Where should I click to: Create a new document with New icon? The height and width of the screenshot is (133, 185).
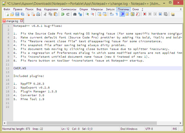click(x=7, y=14)
